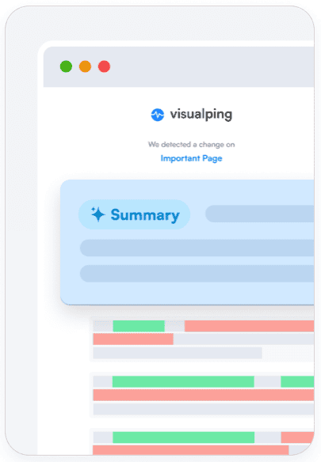Click the green block in third diff group
The height and width of the screenshot is (462, 321).
click(183, 437)
